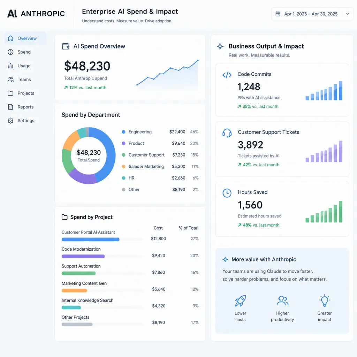This screenshot has height=357, width=357.
Task: Click the Code Modernization purple bar
Action: [x=83, y=256]
